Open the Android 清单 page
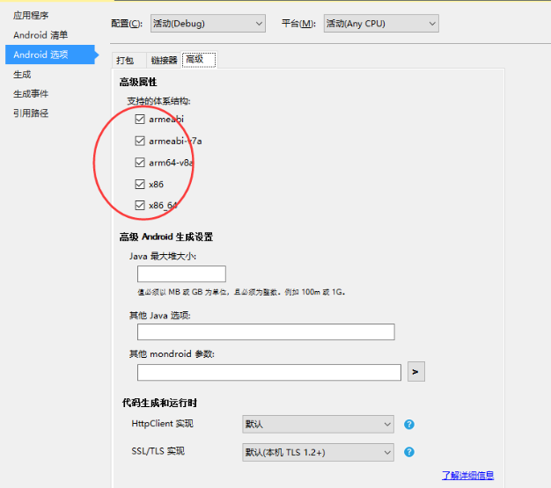The image size is (551, 488). (x=40, y=35)
